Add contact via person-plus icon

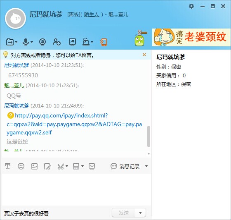click(x=57, y=42)
